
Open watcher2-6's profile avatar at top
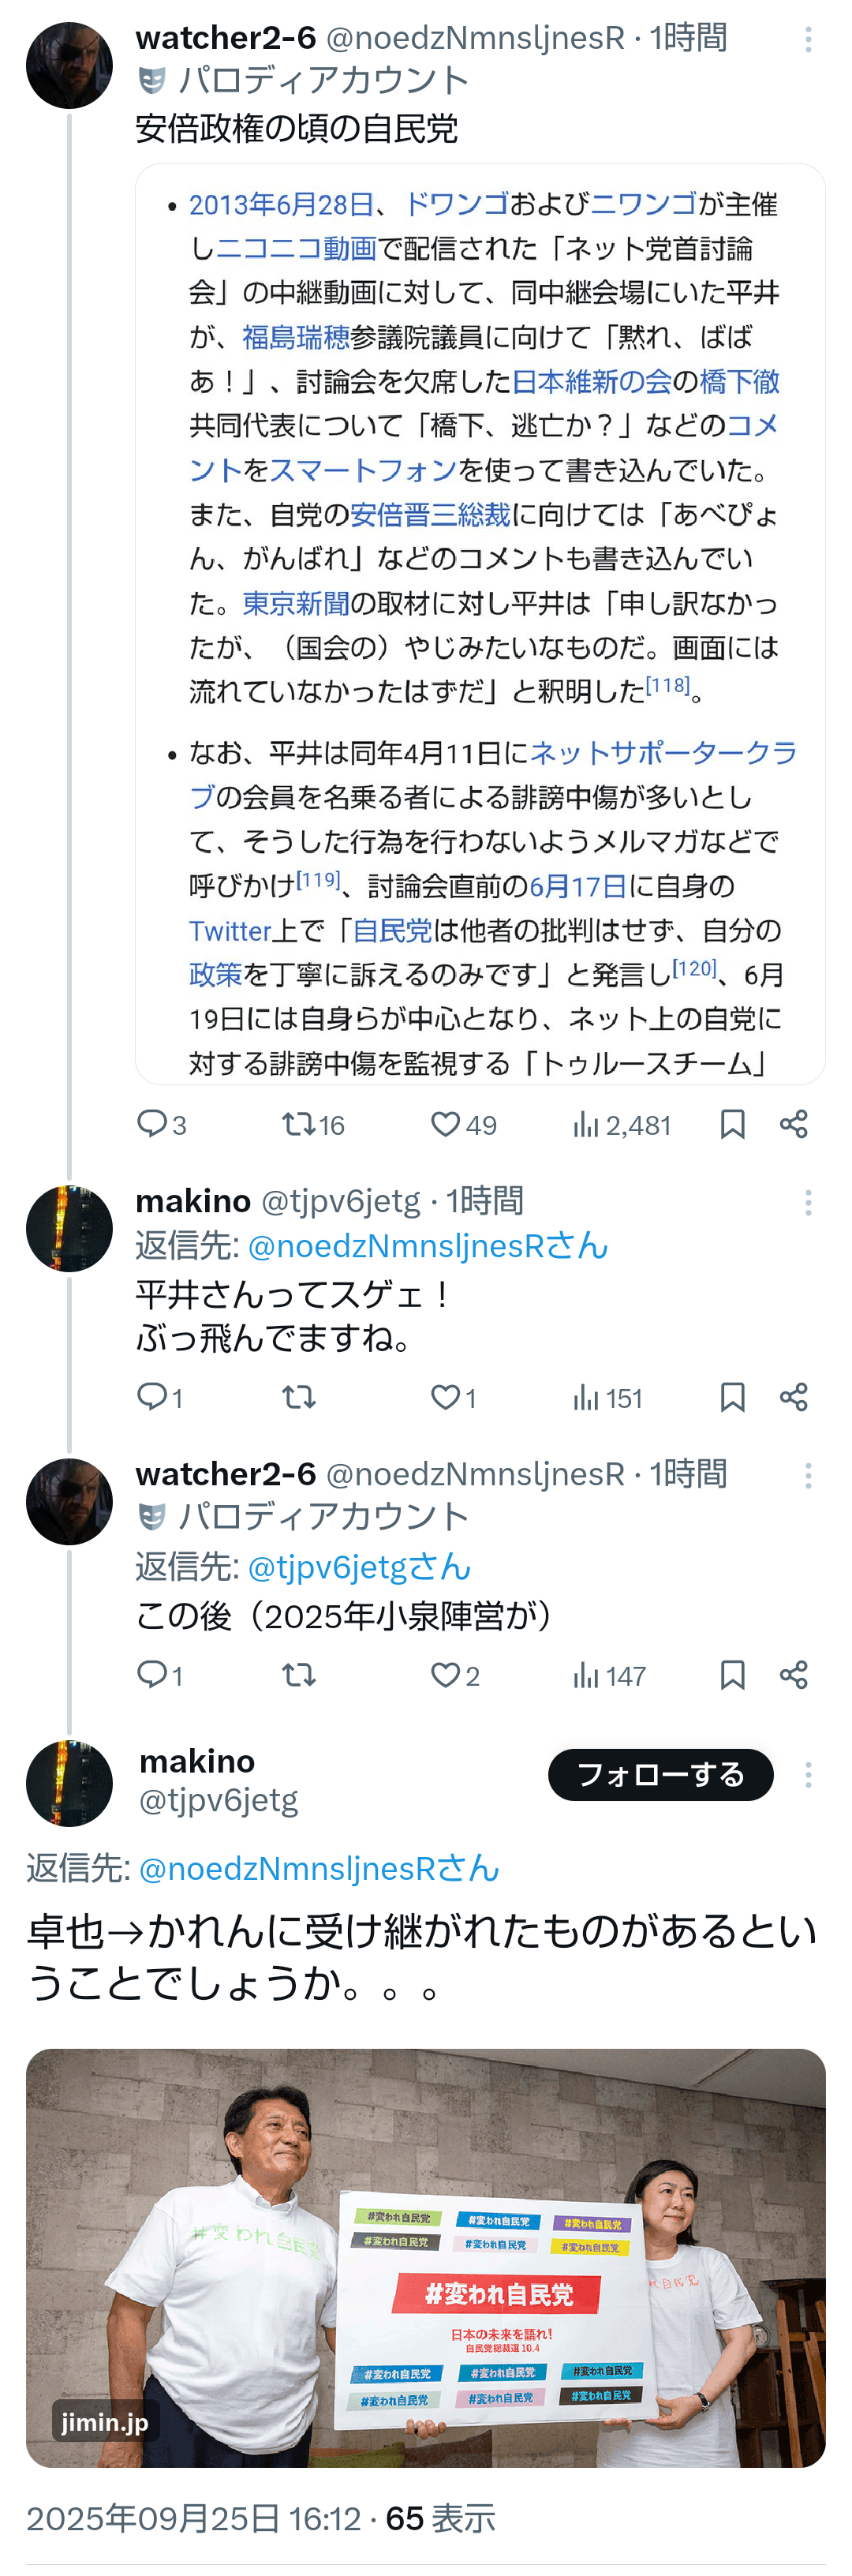pyautogui.click(x=69, y=66)
